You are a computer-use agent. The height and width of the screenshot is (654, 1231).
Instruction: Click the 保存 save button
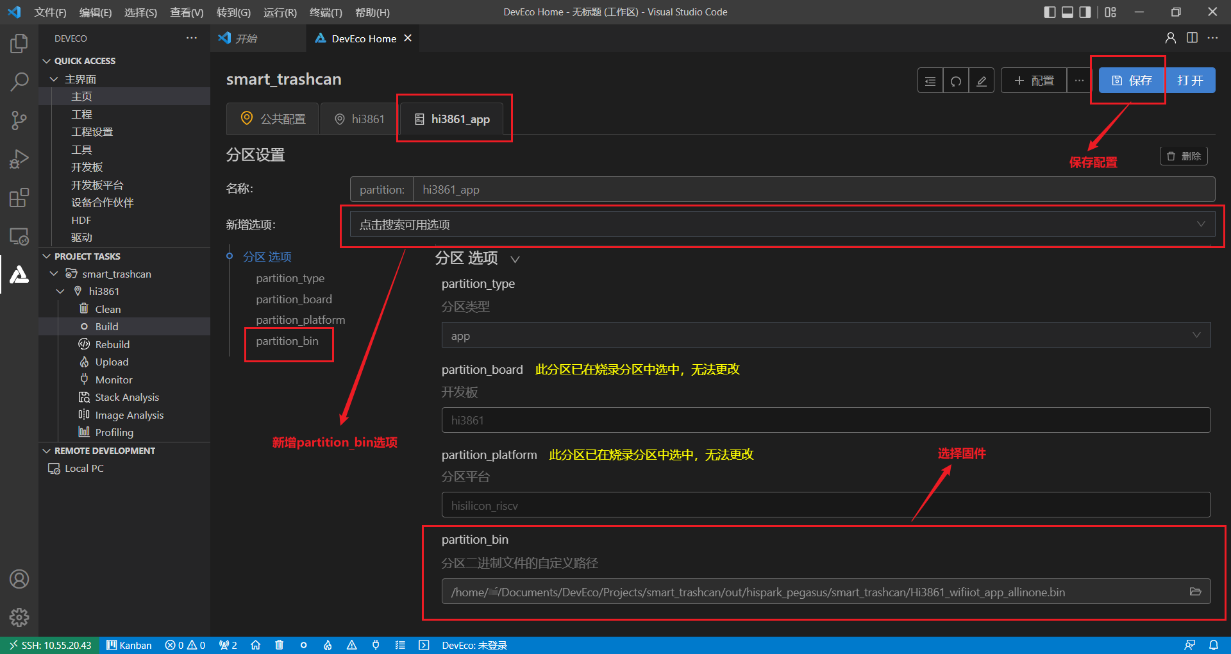(1132, 80)
